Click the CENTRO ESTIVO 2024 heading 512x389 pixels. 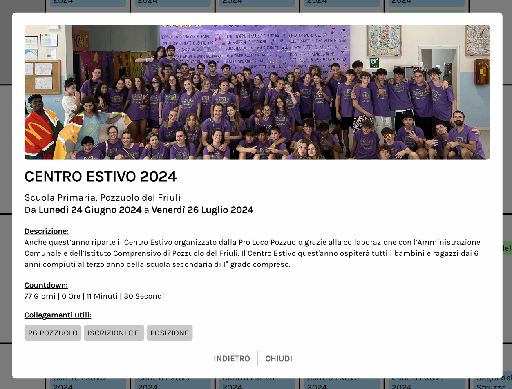pyautogui.click(x=101, y=177)
